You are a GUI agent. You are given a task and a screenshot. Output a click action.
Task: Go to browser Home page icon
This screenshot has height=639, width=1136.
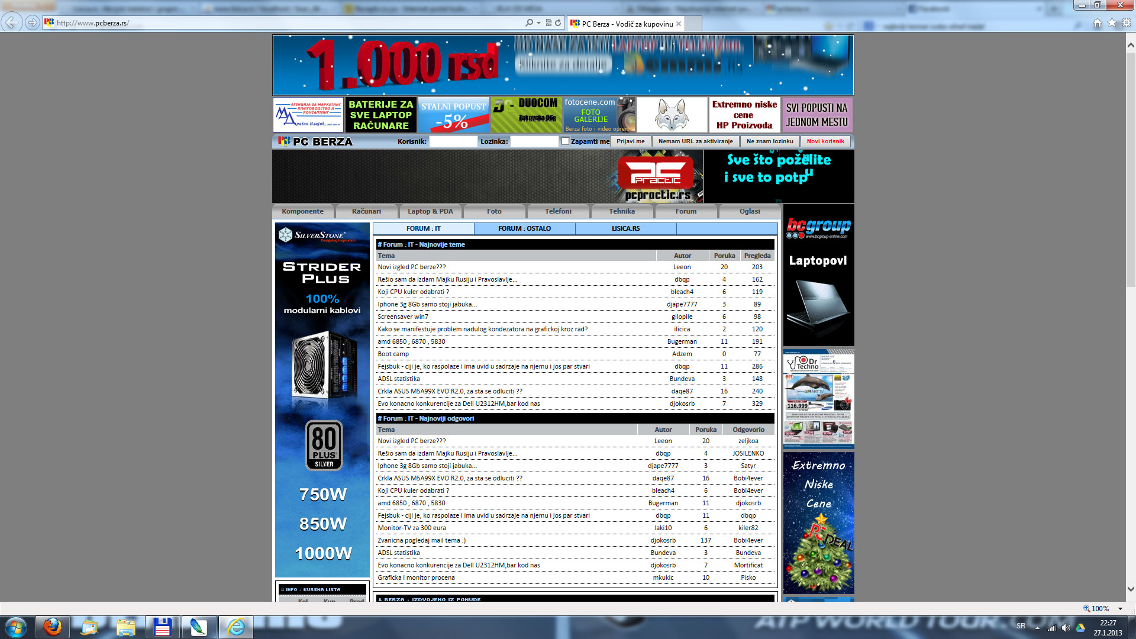tap(1098, 23)
